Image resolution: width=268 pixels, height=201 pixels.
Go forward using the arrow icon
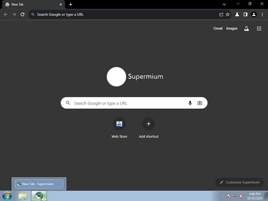pos(14,14)
